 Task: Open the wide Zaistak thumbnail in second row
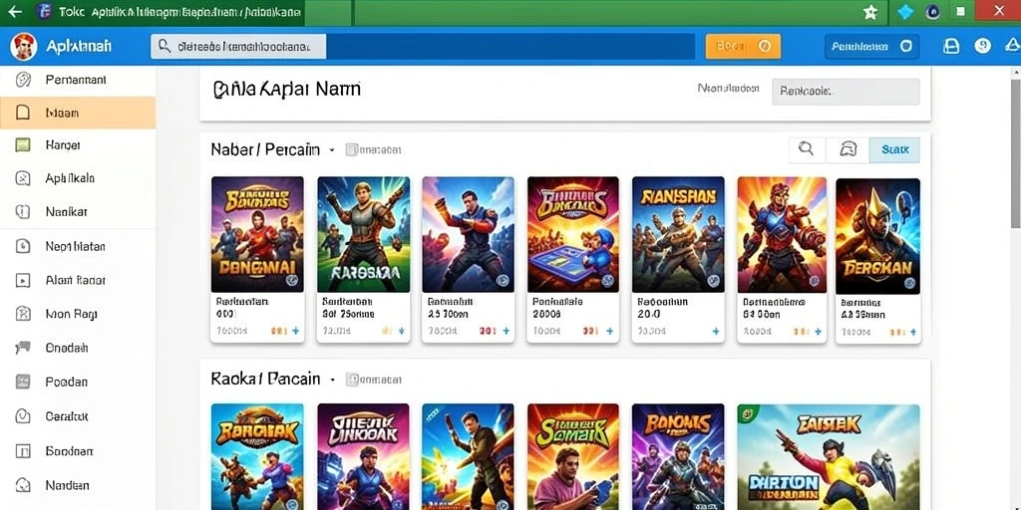[829, 456]
